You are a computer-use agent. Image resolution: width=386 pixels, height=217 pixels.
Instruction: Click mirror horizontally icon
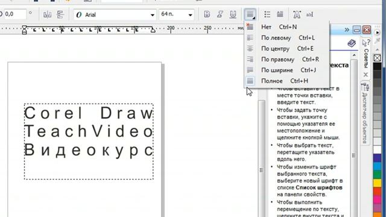pos(47,14)
